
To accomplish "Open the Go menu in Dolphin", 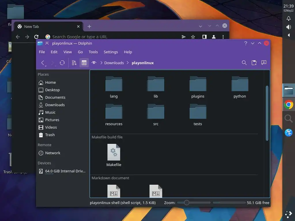I will point(80,52).
